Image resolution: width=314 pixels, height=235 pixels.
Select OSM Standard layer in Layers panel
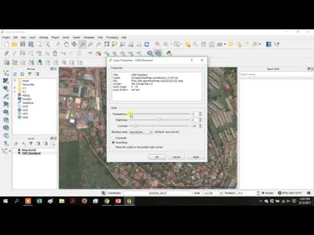pyautogui.click(x=31, y=153)
